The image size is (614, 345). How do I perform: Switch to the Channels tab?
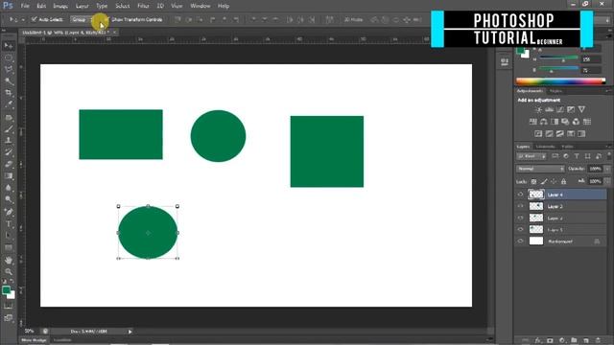pyautogui.click(x=546, y=147)
